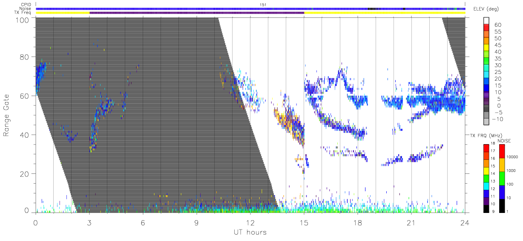
Task: Click the NOISE legend tick label 1000
Action: (x=512, y=171)
